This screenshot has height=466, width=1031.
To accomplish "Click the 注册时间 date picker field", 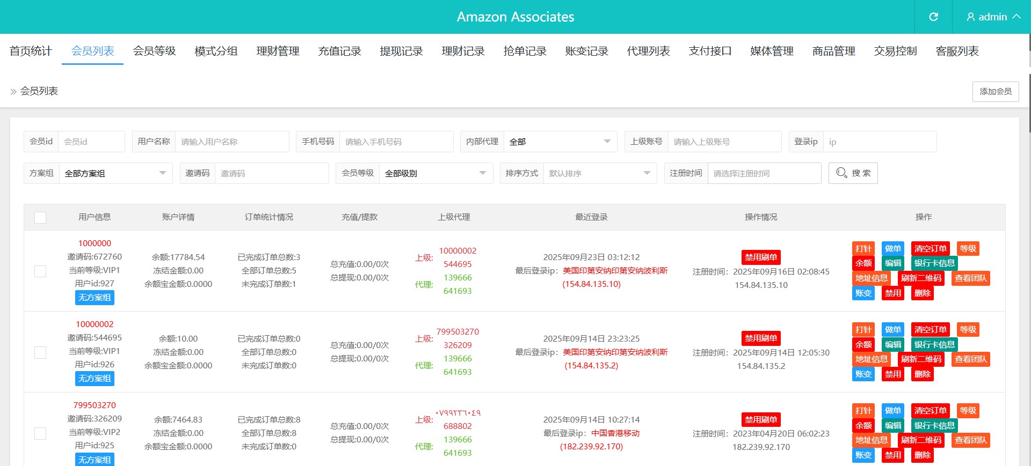I will 764,173.
